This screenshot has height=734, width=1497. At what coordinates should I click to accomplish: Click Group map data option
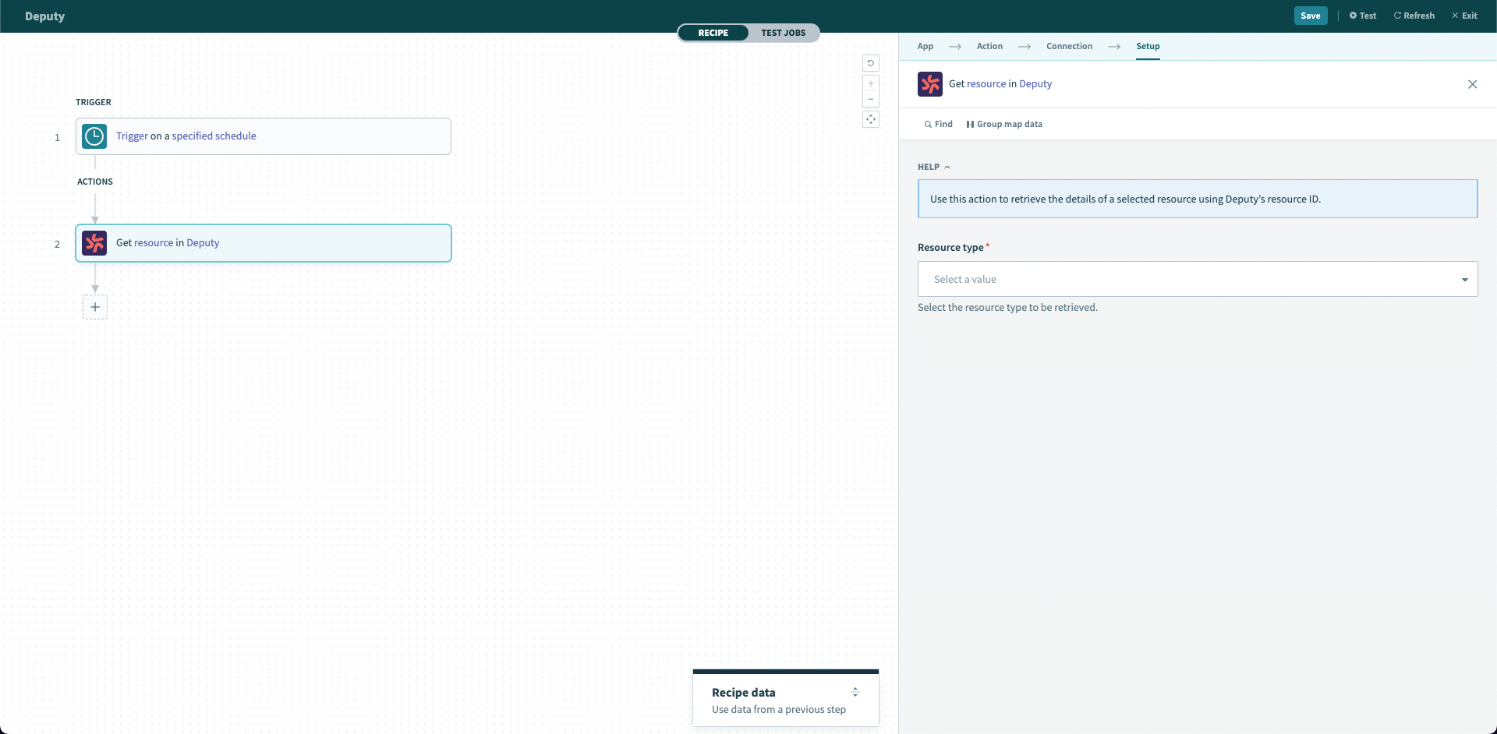(x=1004, y=124)
